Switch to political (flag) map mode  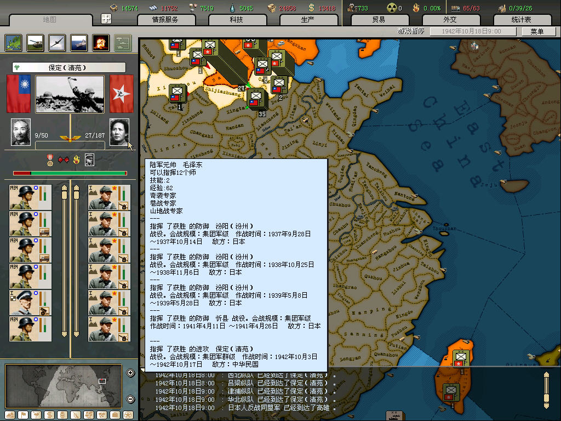click(23, 415)
